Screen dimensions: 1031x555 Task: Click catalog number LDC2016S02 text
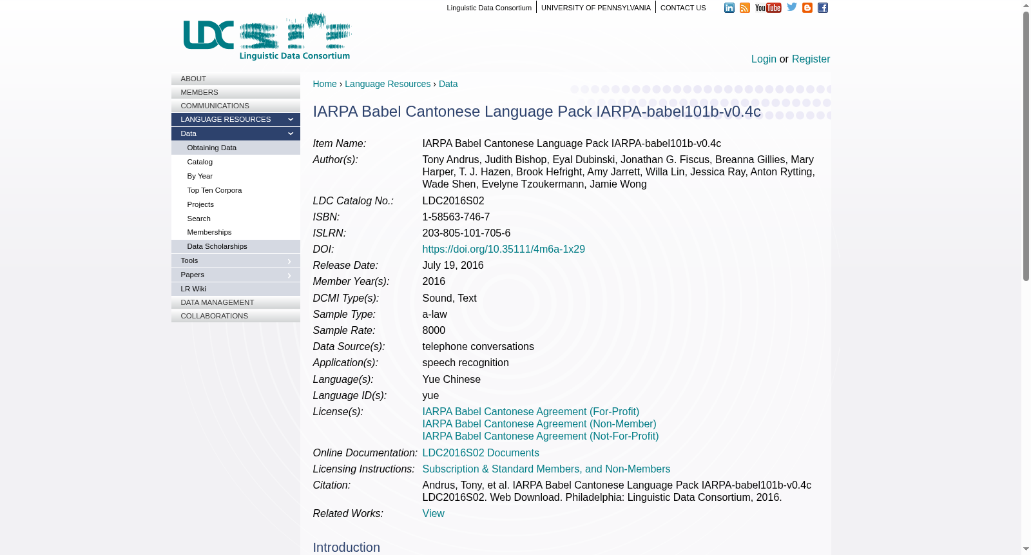click(454, 200)
